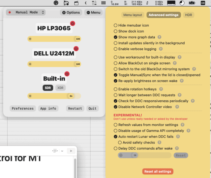Open help for Disable Network Controller video
This screenshot has width=211, height=178.
tap(177, 107)
